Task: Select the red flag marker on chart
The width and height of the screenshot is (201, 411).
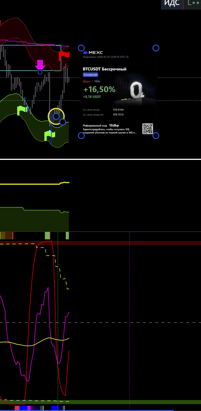Action: [x=64, y=56]
